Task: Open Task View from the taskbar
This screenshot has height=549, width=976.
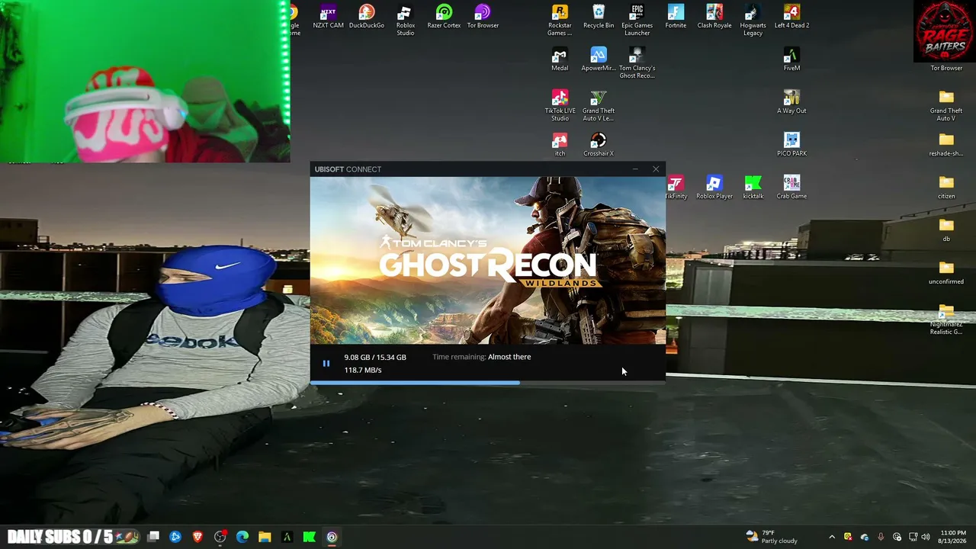Action: [x=153, y=537]
